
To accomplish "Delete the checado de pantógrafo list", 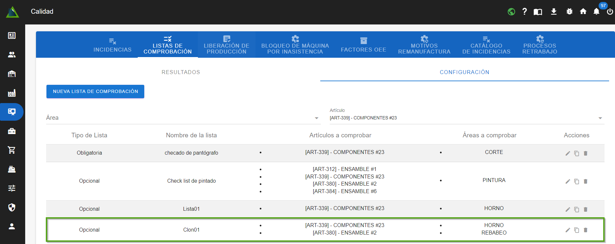I will tap(586, 153).
